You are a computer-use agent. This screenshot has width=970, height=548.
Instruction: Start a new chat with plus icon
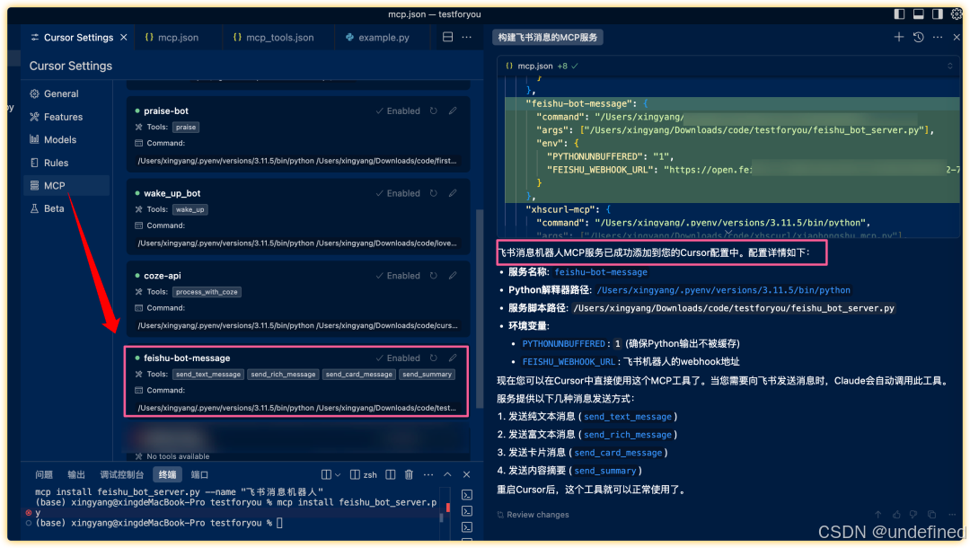coord(899,37)
